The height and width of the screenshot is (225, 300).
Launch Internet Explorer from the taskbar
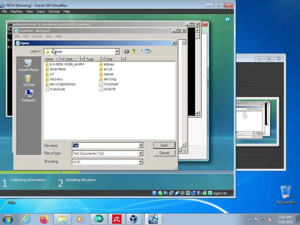(x=26, y=219)
